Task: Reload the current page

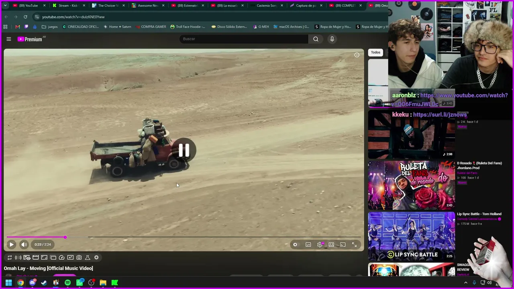Action: (25, 17)
